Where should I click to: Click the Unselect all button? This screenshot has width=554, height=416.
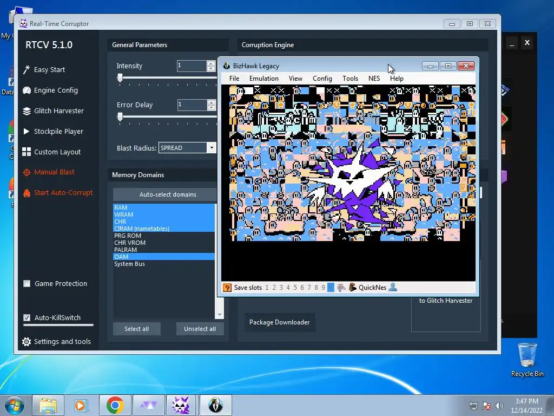[200, 329]
